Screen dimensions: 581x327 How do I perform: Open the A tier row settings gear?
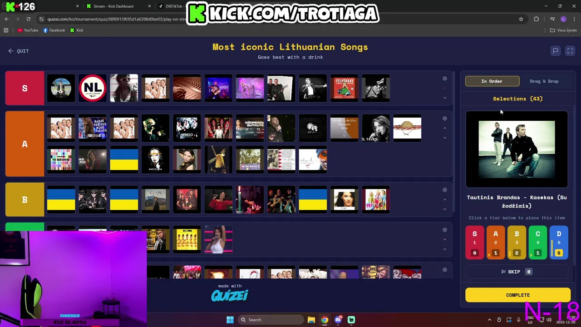445,119
